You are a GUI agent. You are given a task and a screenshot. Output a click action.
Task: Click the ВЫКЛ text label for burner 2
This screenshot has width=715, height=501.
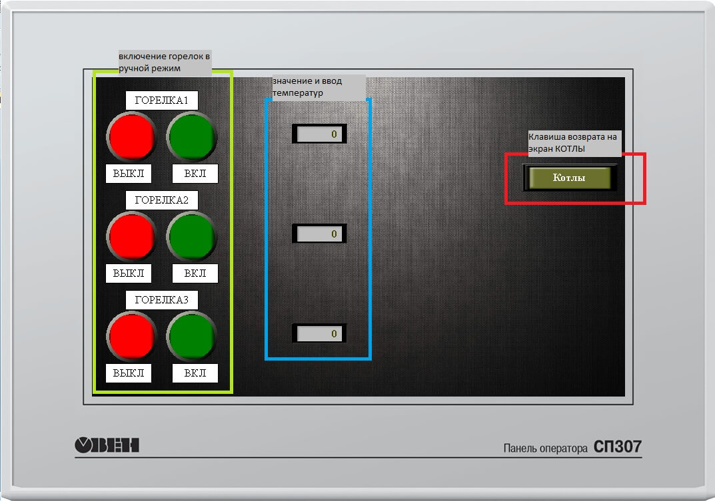(129, 273)
